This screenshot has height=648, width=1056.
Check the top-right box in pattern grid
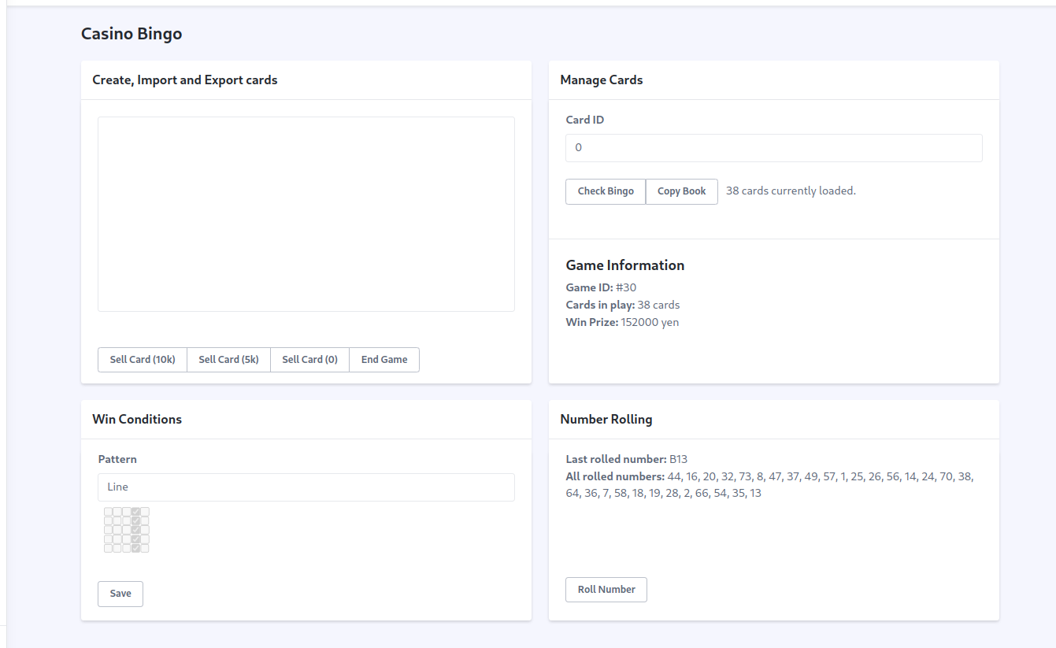point(145,512)
